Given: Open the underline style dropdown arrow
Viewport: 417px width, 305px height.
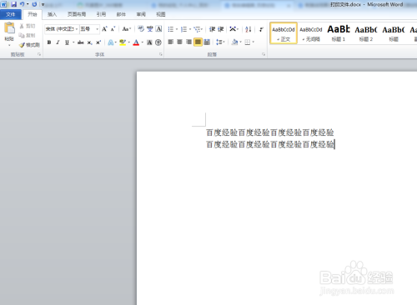Looking at the screenshot, I should pyautogui.click(x=73, y=42).
